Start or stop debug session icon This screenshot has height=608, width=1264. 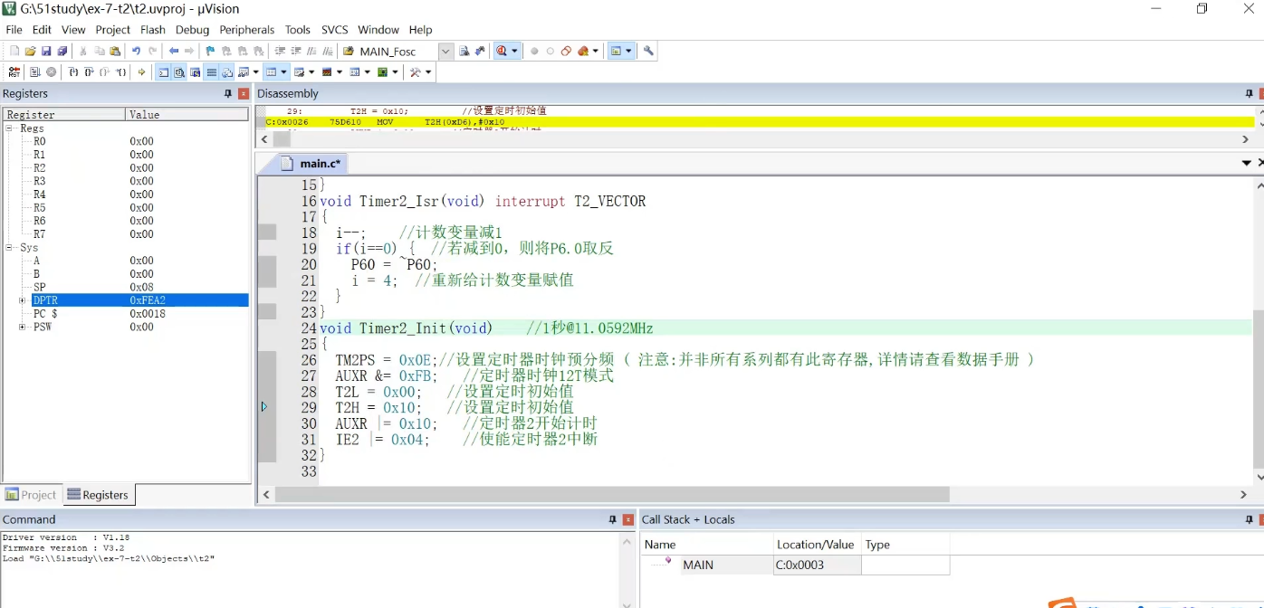[x=502, y=52]
